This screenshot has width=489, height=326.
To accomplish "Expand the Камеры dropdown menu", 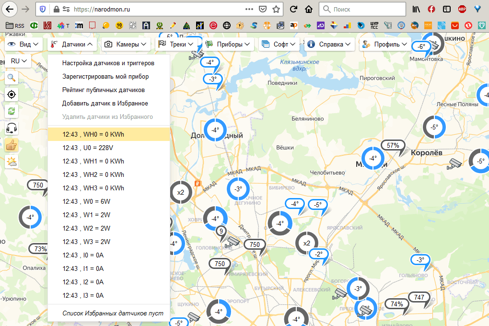I will coord(126,44).
